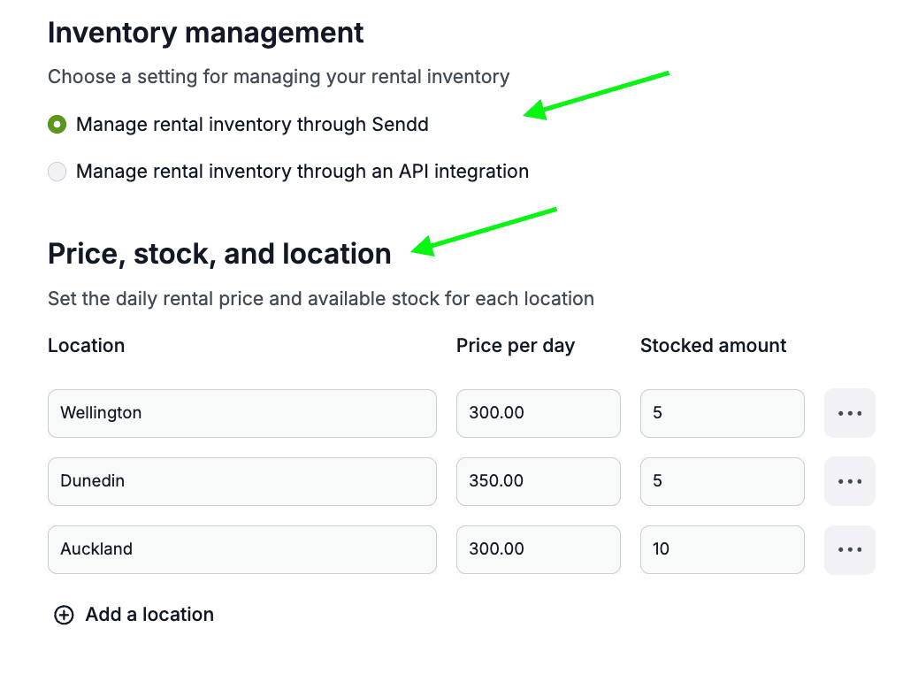Open the Dunedin row more options menu
Screen dimensions: 918x674
pyautogui.click(x=849, y=481)
